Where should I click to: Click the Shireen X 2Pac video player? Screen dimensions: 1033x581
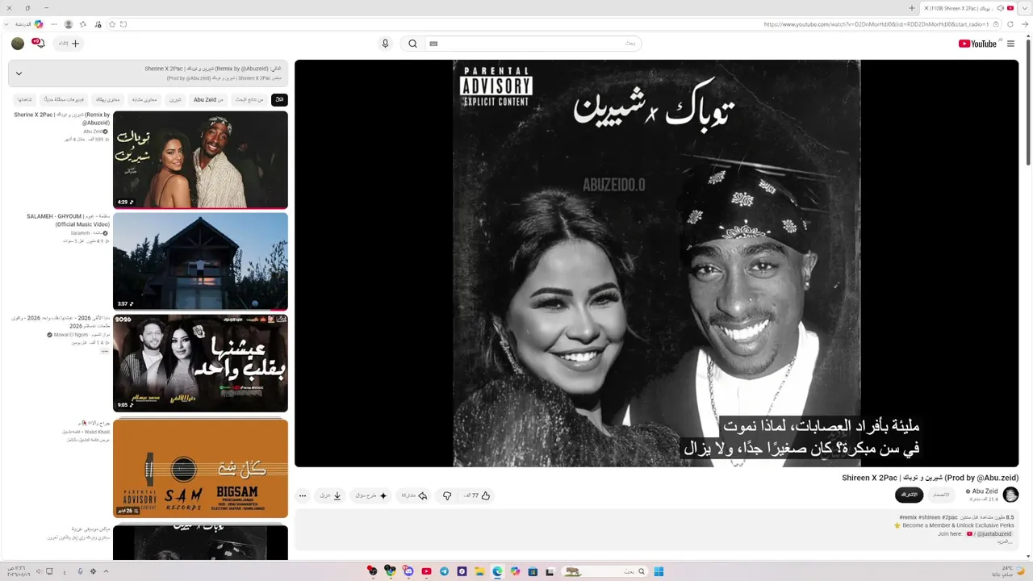pyautogui.click(x=656, y=263)
